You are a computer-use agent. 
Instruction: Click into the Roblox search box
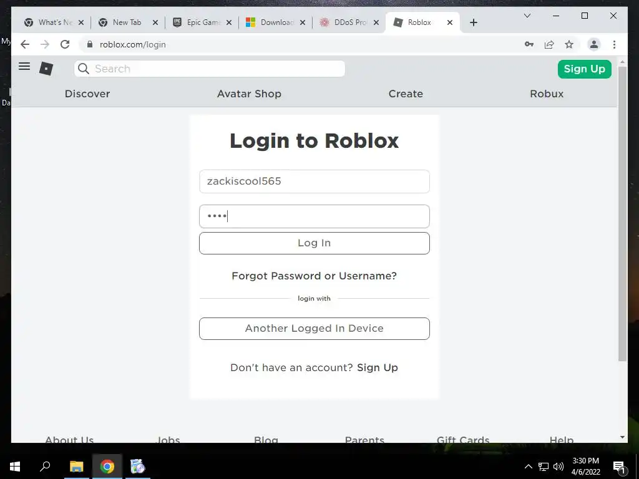pyautogui.click(x=210, y=69)
